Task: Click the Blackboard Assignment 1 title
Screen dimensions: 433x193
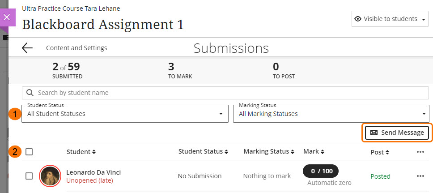Action: tap(103, 25)
